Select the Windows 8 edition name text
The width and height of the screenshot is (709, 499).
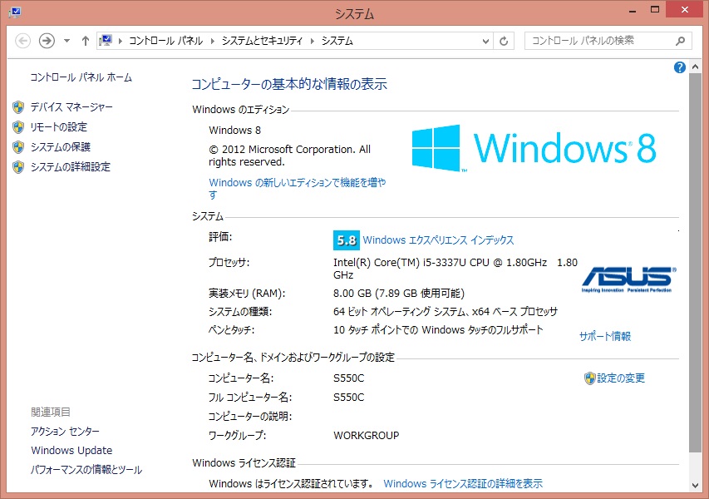click(234, 131)
